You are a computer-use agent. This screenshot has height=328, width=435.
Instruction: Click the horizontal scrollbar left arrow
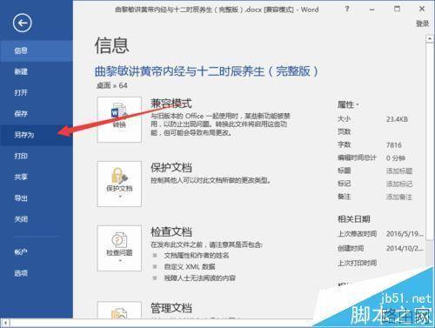coord(5,323)
